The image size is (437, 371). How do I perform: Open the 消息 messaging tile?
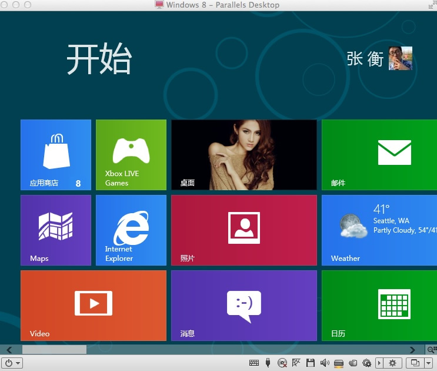click(244, 306)
